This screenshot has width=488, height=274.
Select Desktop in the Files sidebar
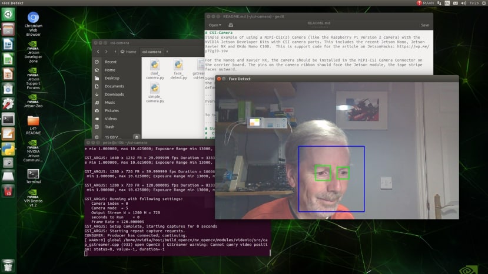(x=117, y=78)
